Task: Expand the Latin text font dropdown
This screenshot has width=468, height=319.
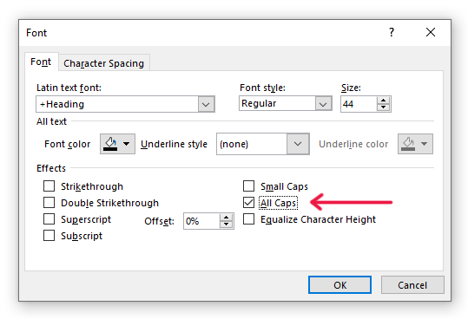Action: click(206, 104)
